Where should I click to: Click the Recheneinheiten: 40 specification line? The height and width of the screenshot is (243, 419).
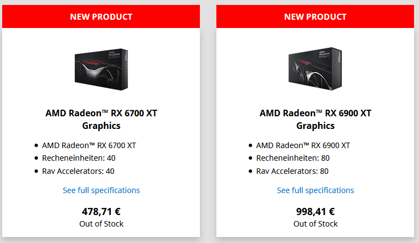click(x=79, y=158)
